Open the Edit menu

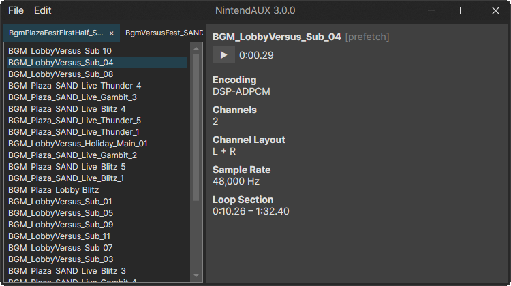(x=43, y=10)
